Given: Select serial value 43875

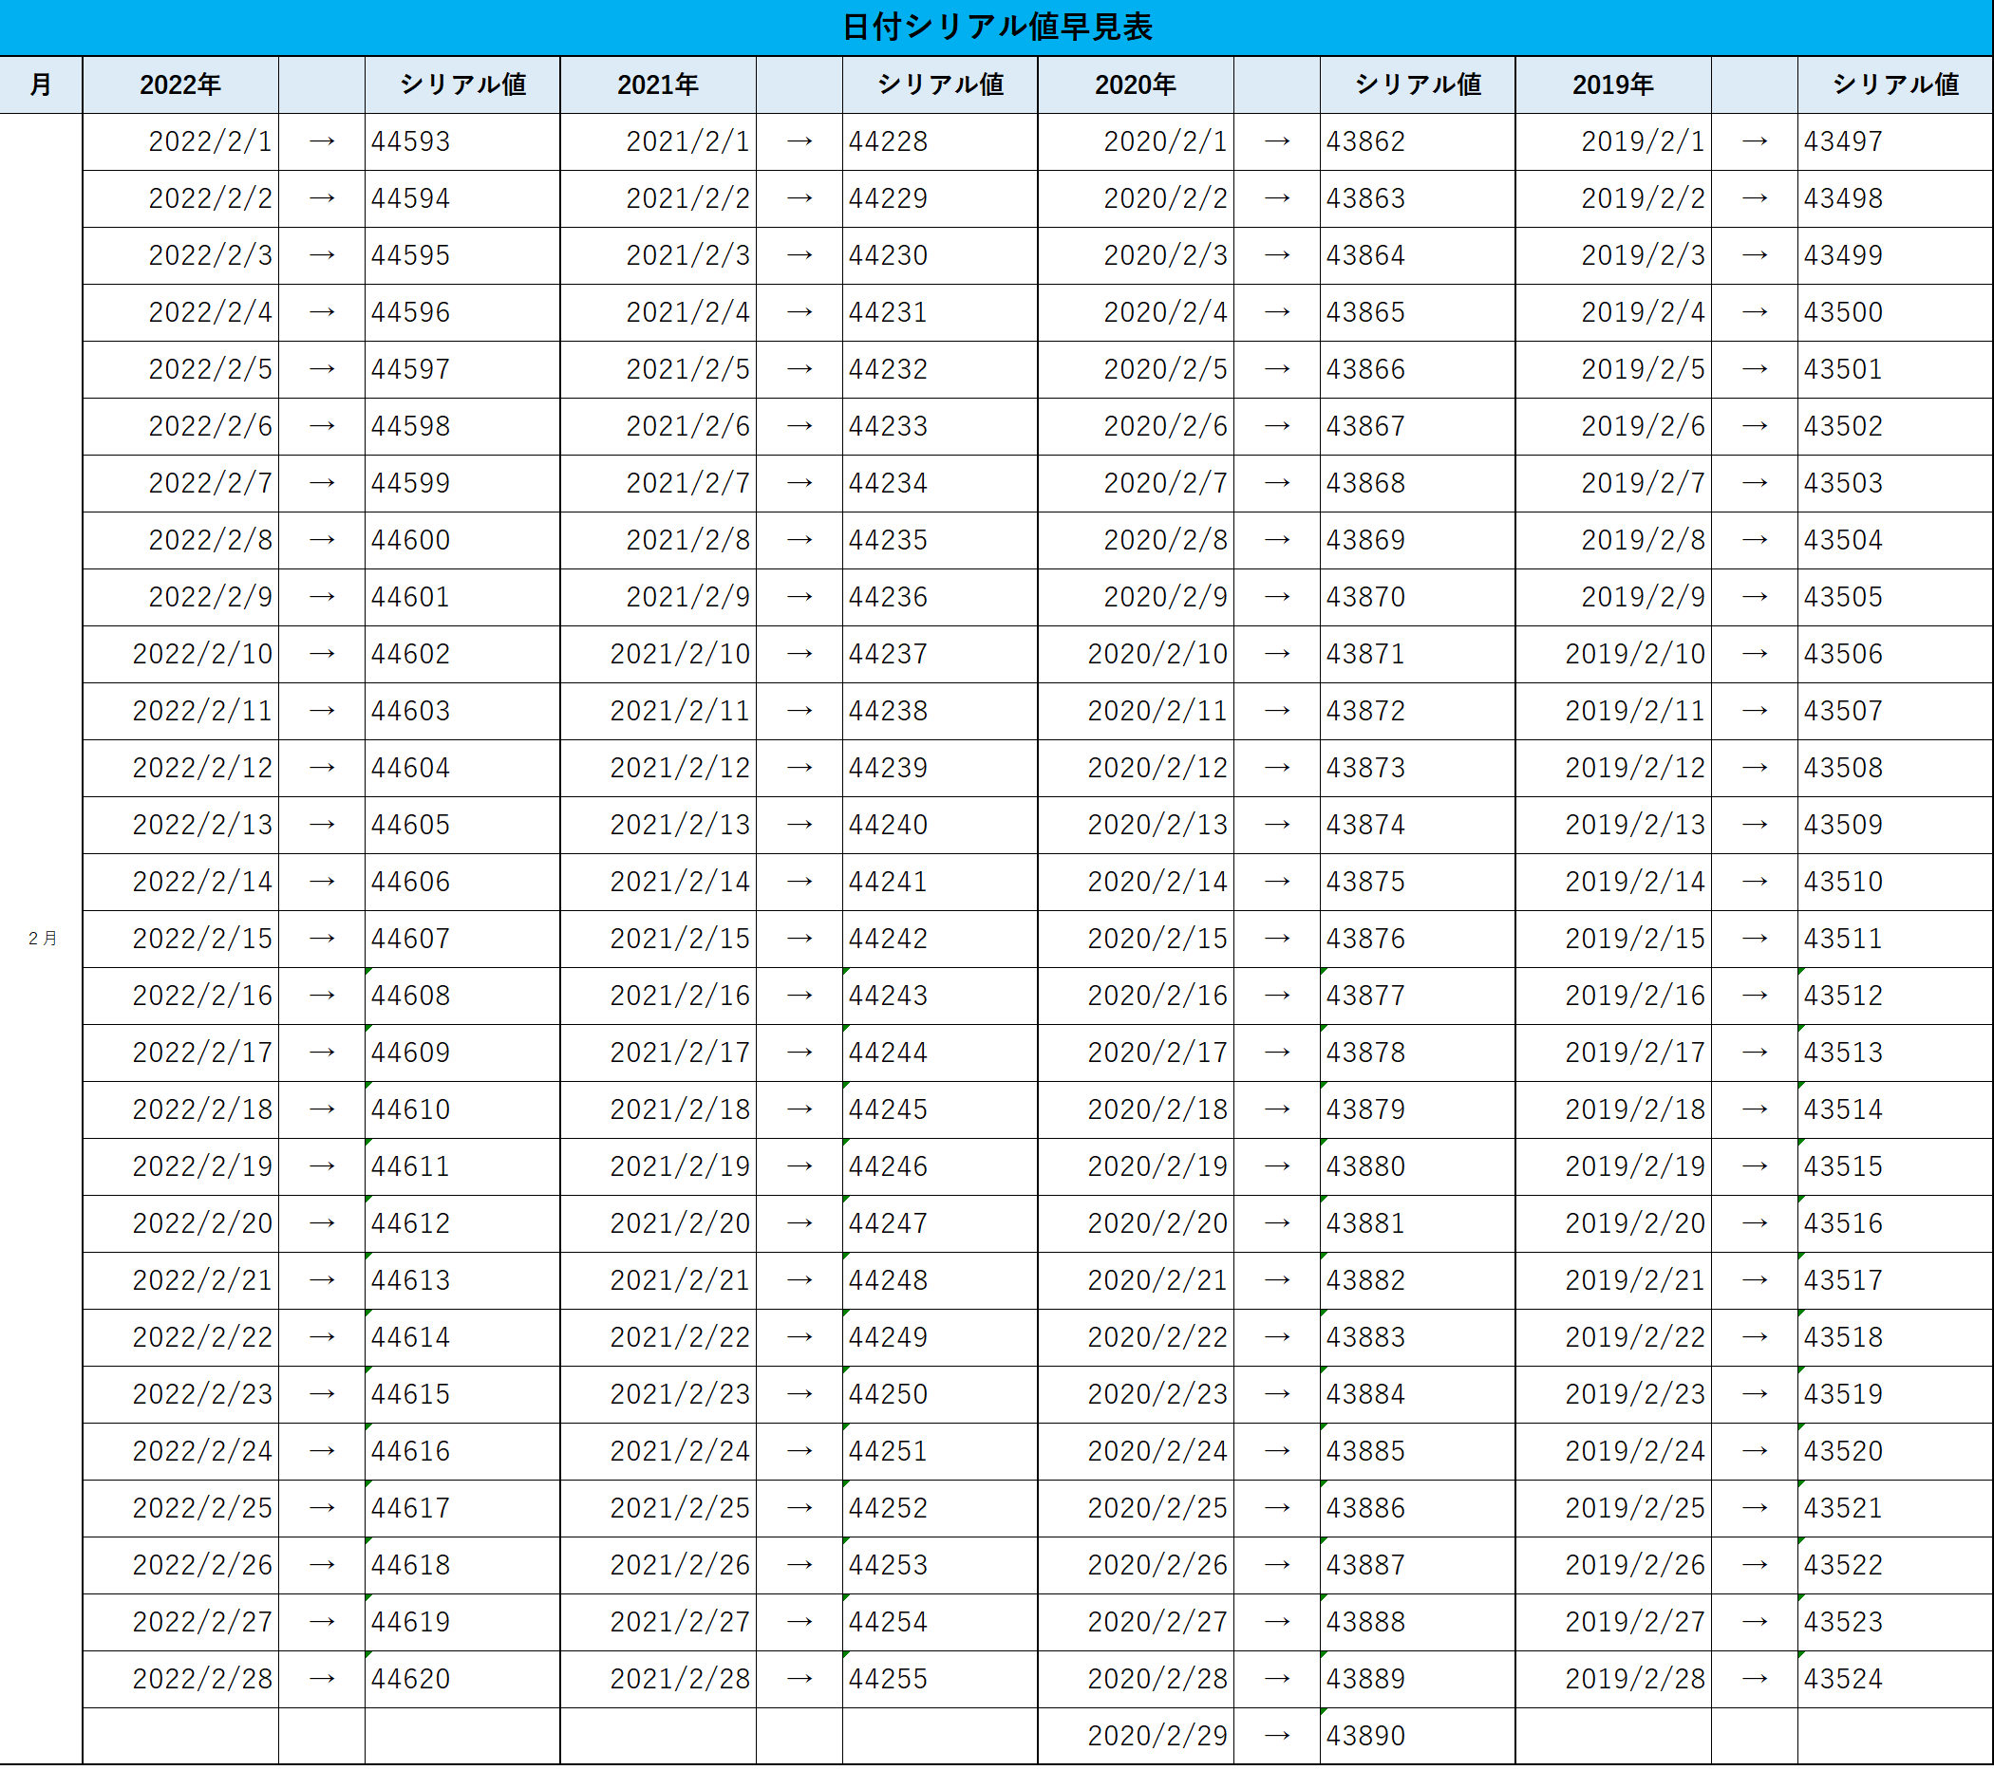Looking at the screenshot, I should tap(1418, 883).
